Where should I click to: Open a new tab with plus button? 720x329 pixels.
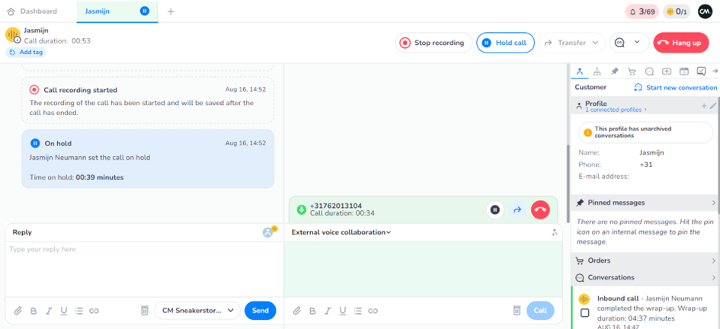tap(171, 11)
